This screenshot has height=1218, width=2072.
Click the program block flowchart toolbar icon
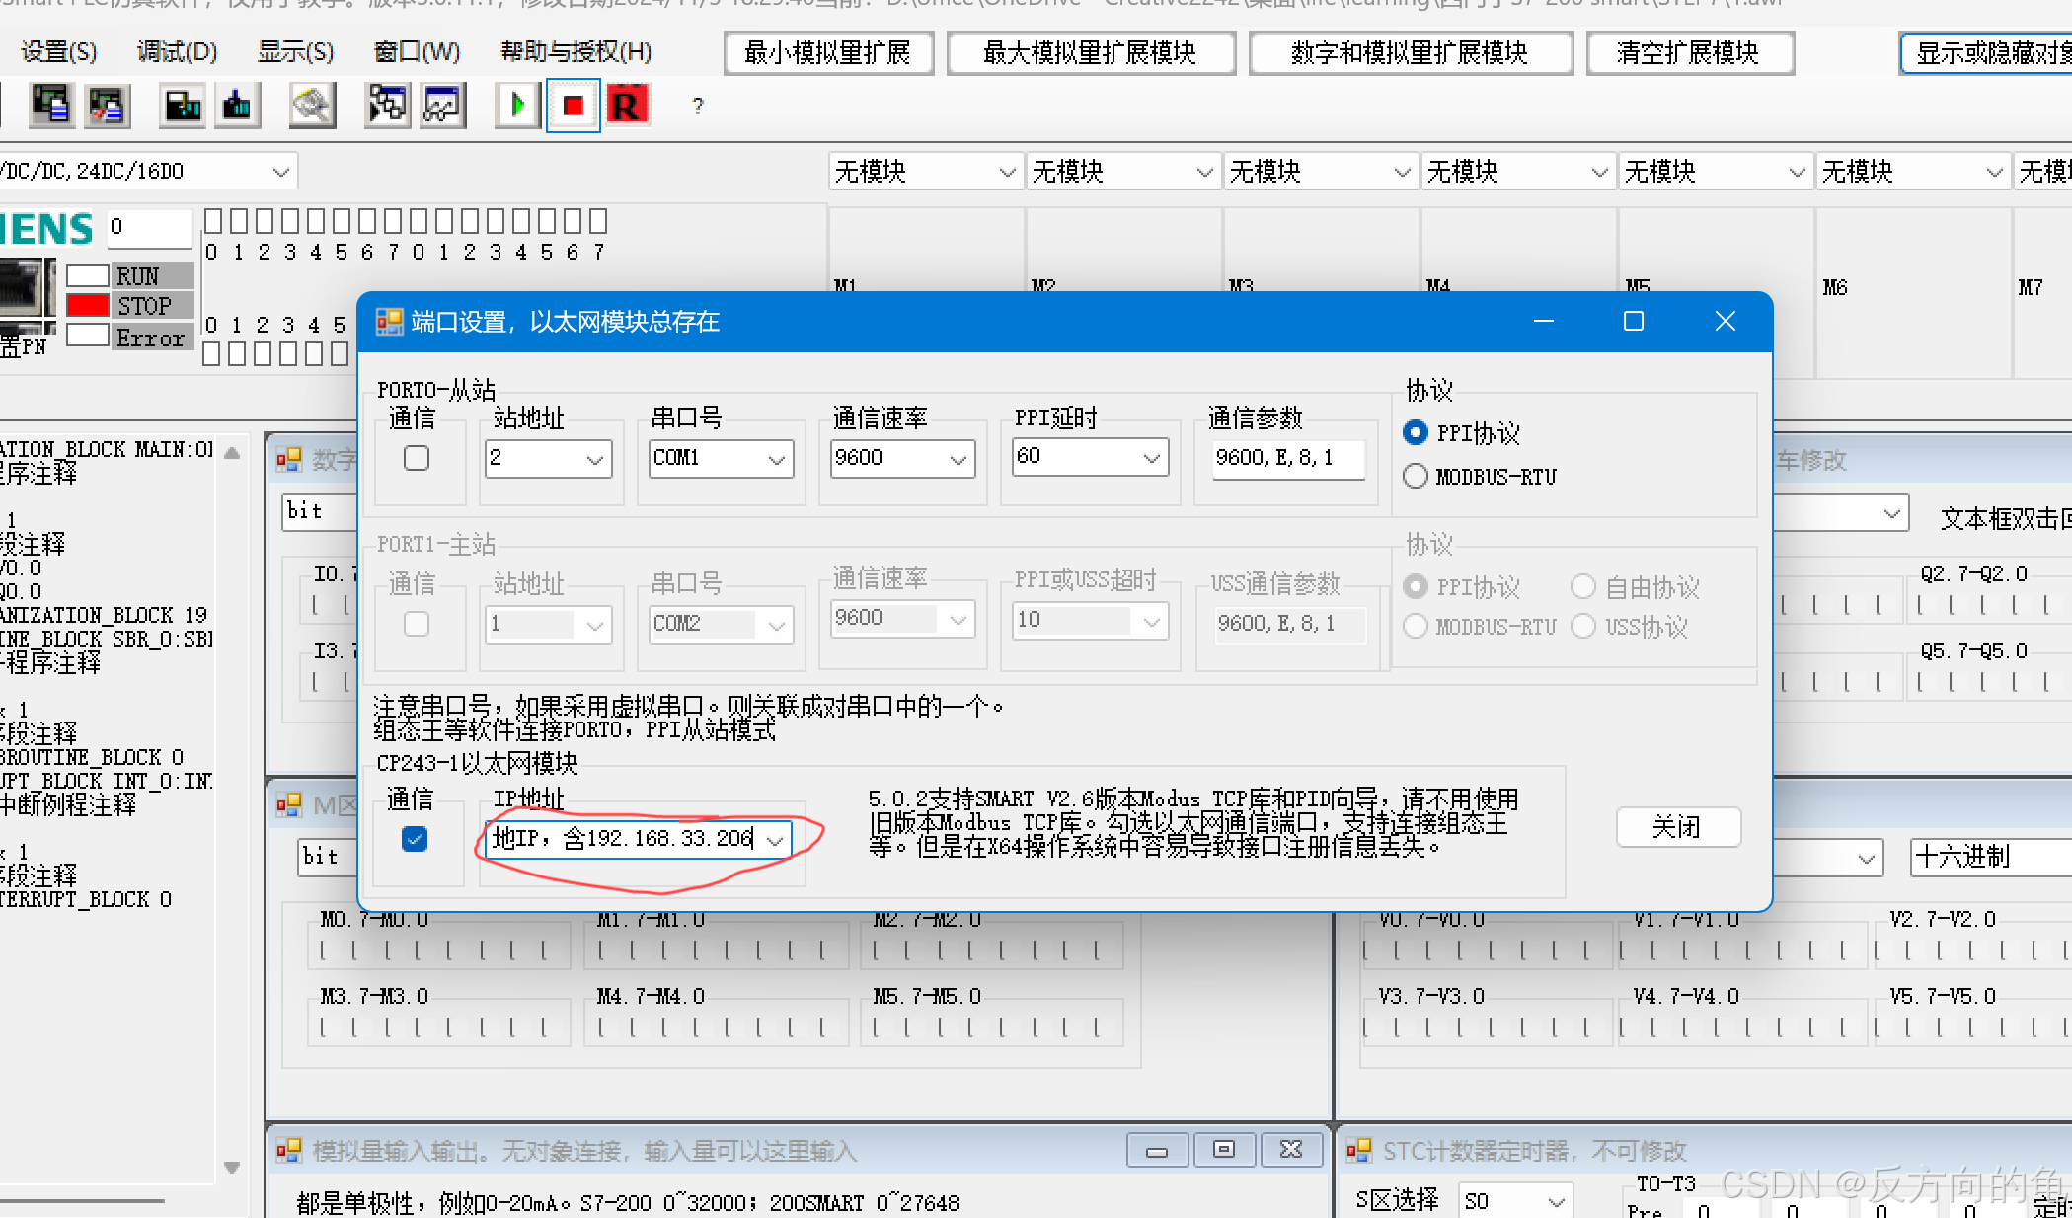pos(387,106)
